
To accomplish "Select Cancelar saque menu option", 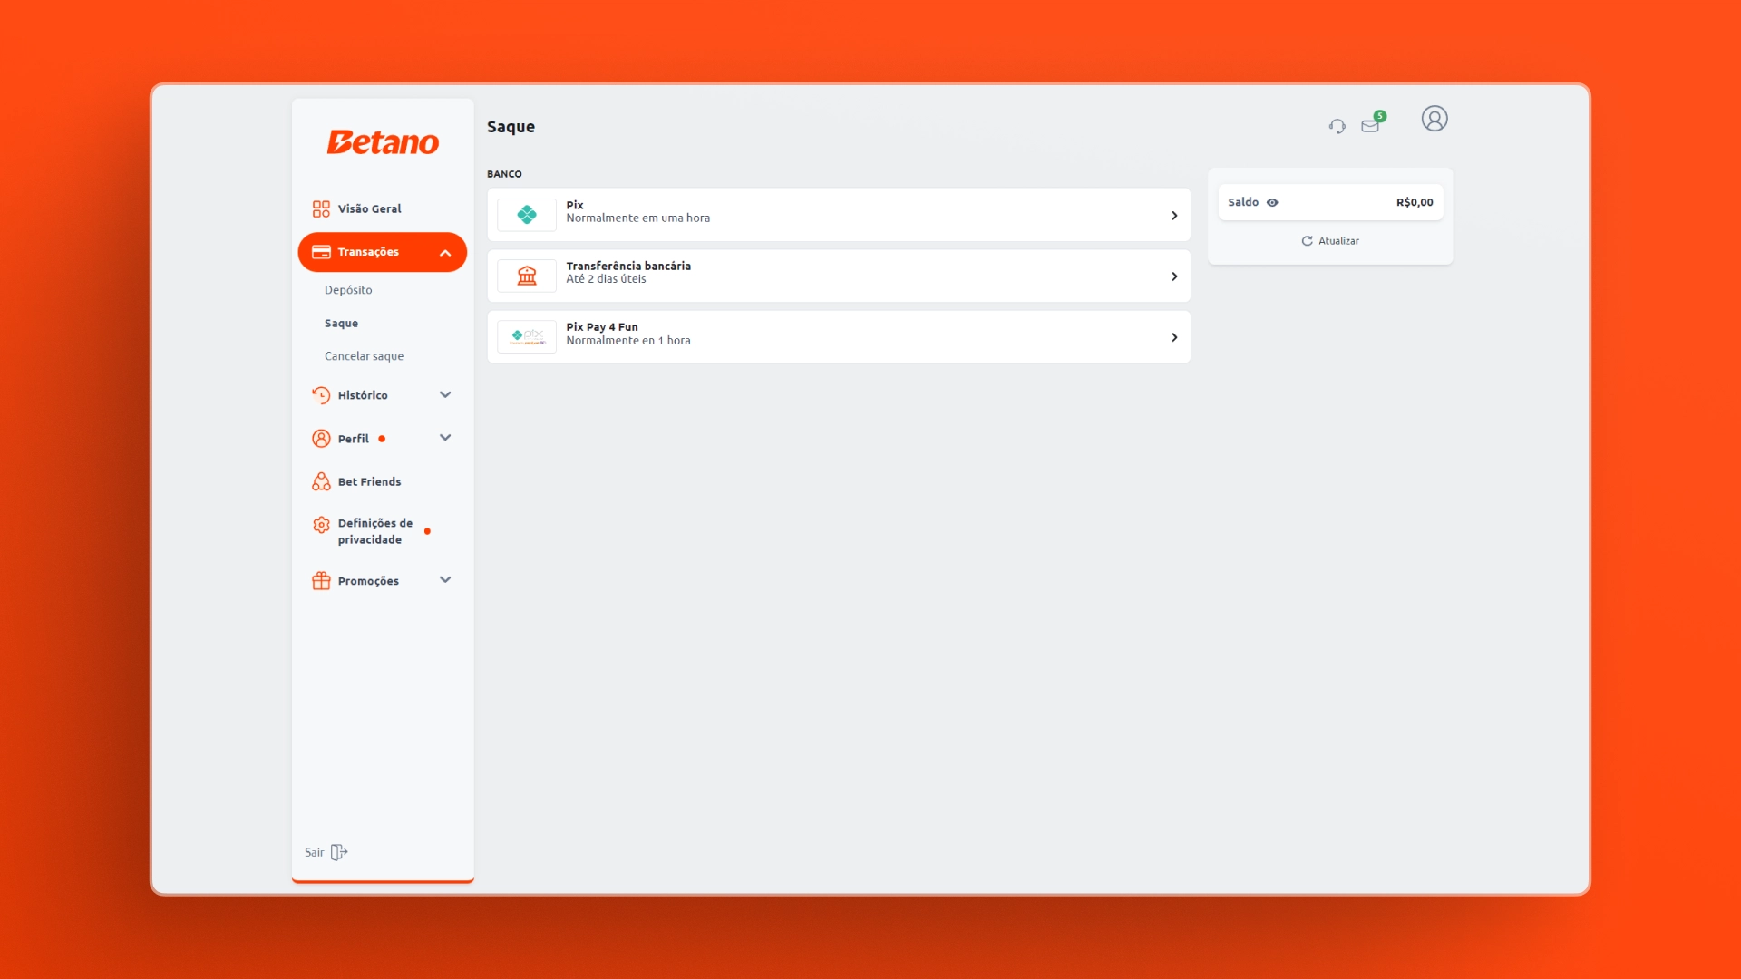I will [x=364, y=355].
